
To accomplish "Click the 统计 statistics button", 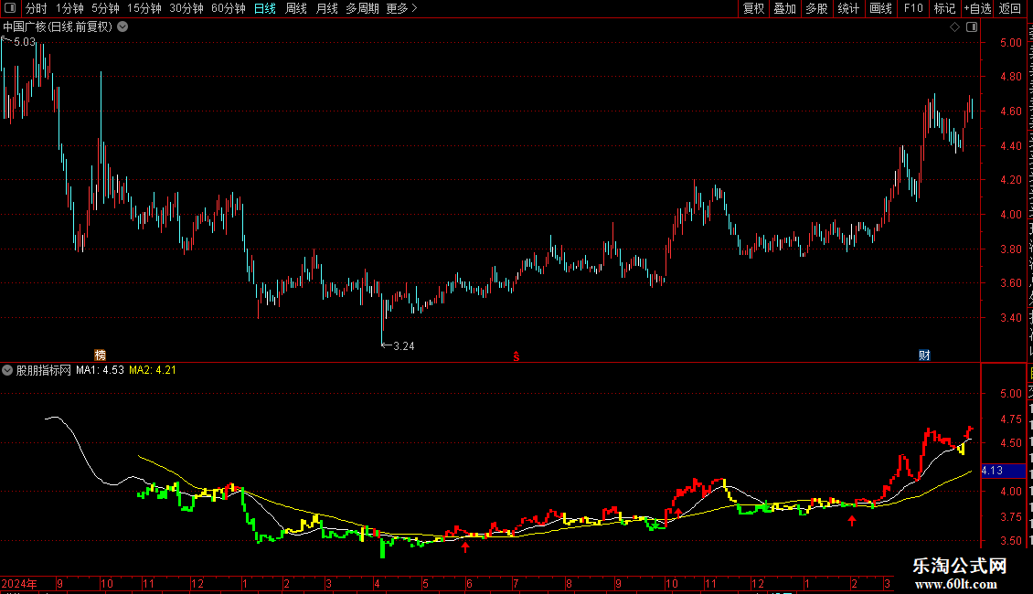I will coord(847,8).
